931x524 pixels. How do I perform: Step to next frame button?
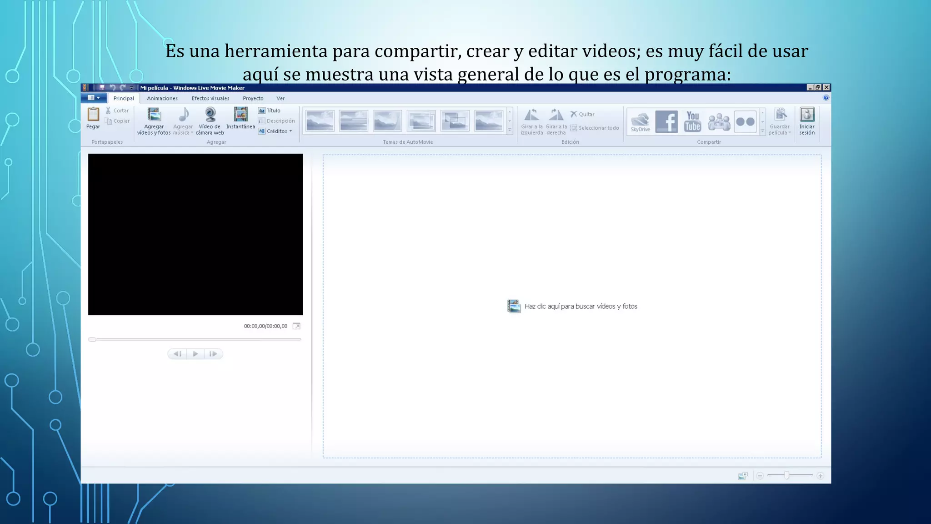(213, 354)
